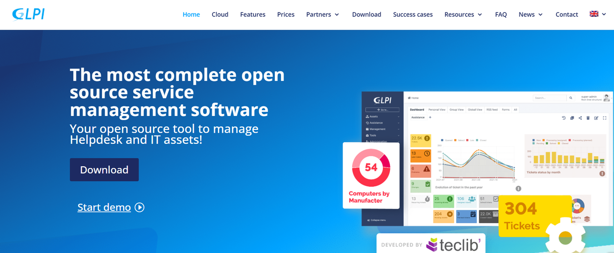Expand Assets in the dashboard sidebar
The image size is (614, 253).
coord(382,116)
